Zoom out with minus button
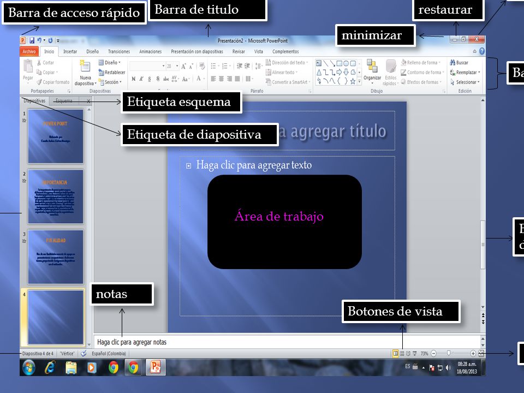Viewport: 524px width, 393px height. click(433, 353)
